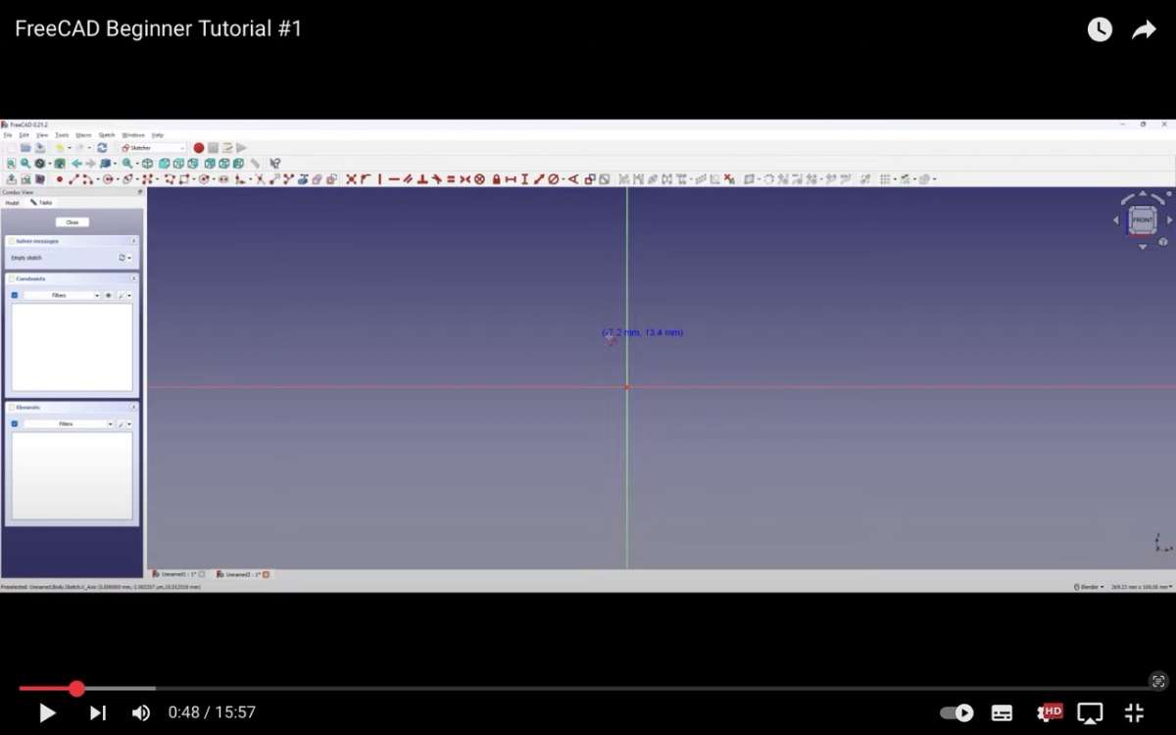Select the Rectangle sketch tool
The height and width of the screenshot is (735, 1176).
184,179
